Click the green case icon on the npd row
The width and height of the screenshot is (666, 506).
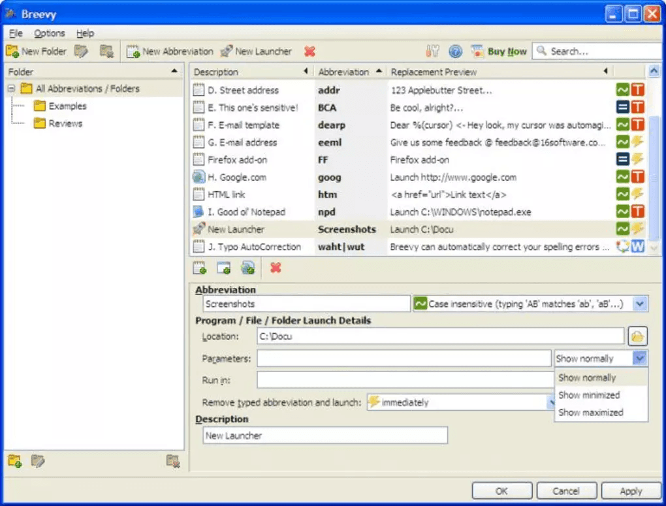[x=623, y=212]
